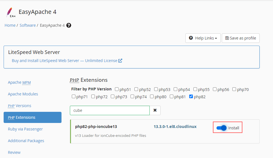Open the Ruby via Passenger section
The height and width of the screenshot is (158, 273).
pyautogui.click(x=25, y=129)
